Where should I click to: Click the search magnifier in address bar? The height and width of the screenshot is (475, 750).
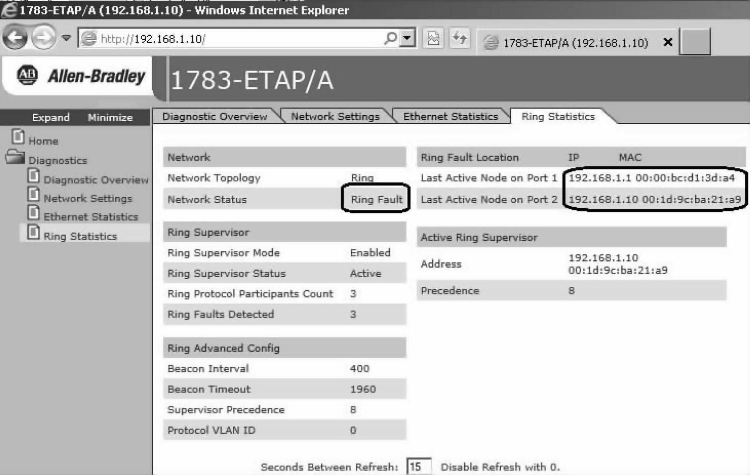pyautogui.click(x=391, y=38)
